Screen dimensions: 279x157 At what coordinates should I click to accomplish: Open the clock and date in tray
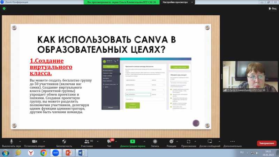[x=268, y=153]
